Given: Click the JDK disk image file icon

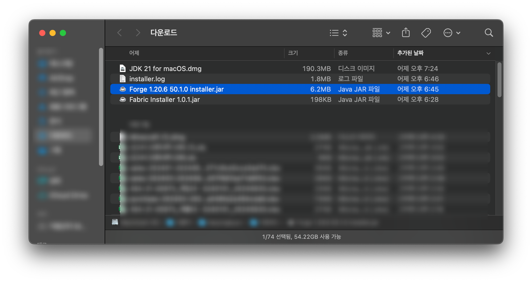Looking at the screenshot, I should (x=123, y=68).
